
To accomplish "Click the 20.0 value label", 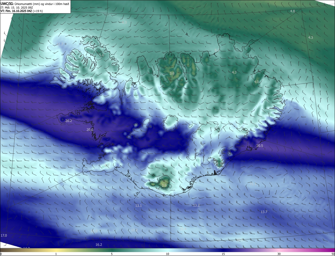I will [90, 130].
